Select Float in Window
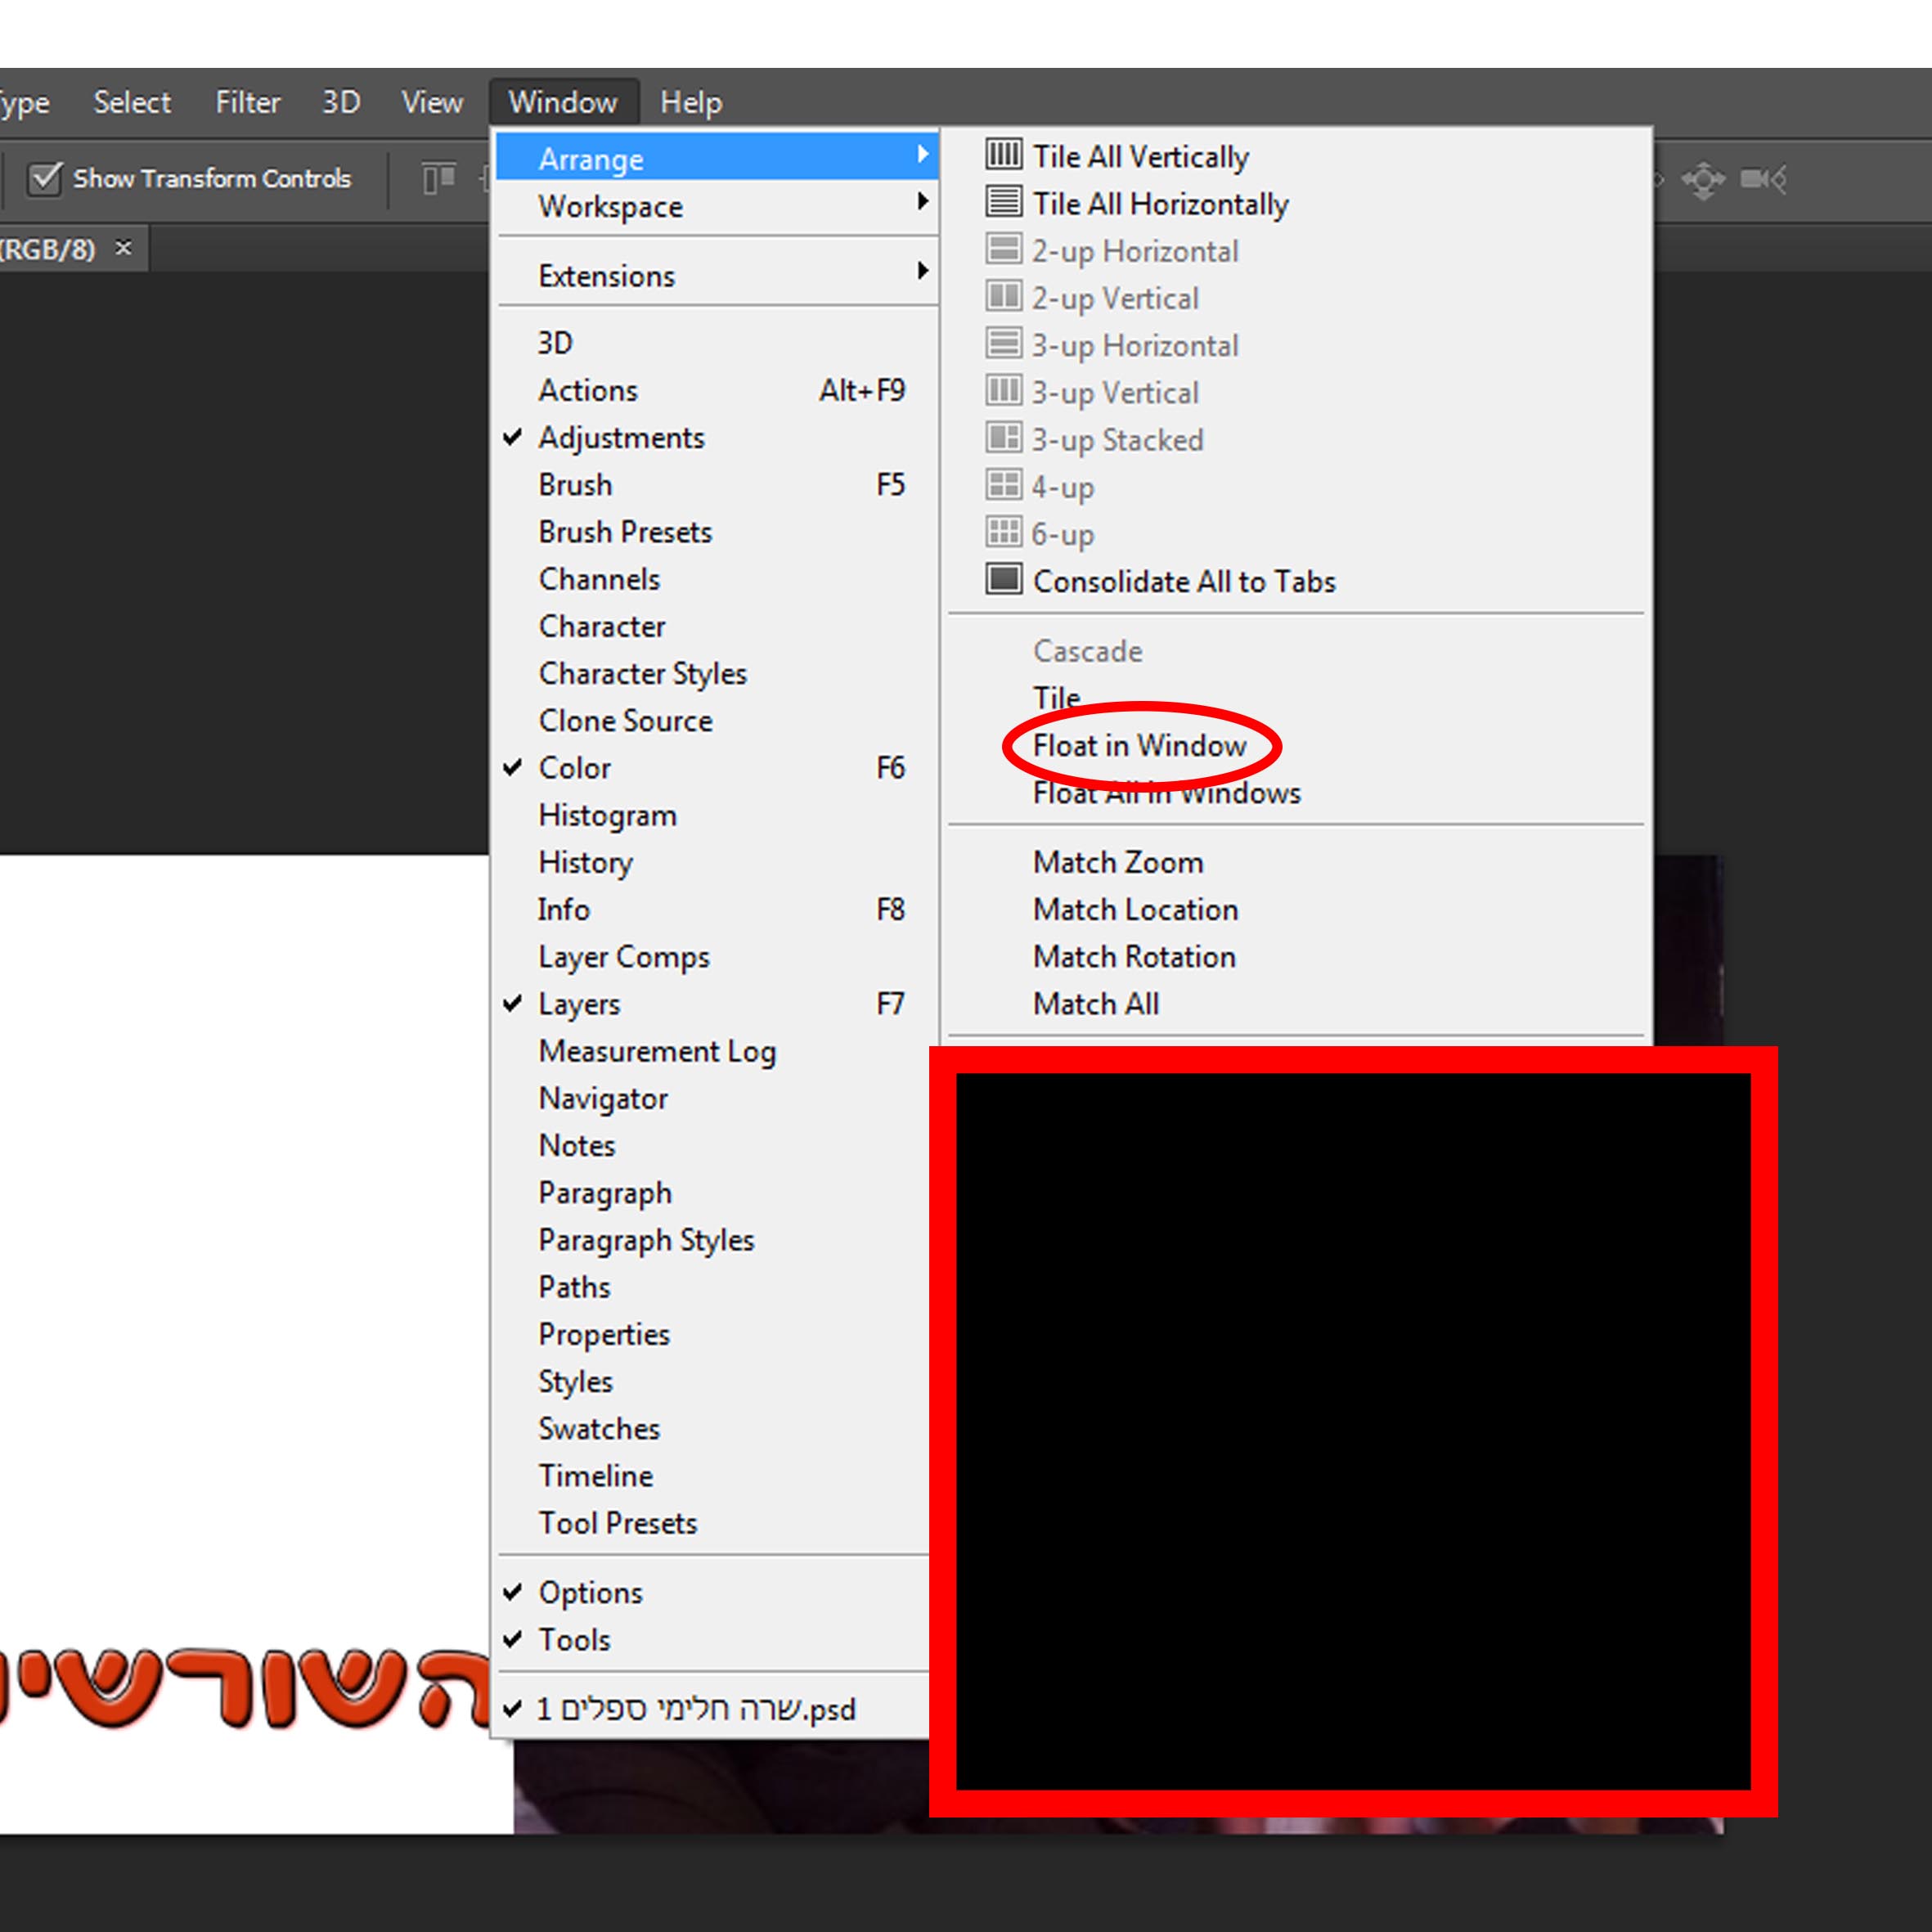Viewport: 1932px width, 1932px height. coord(1139,746)
